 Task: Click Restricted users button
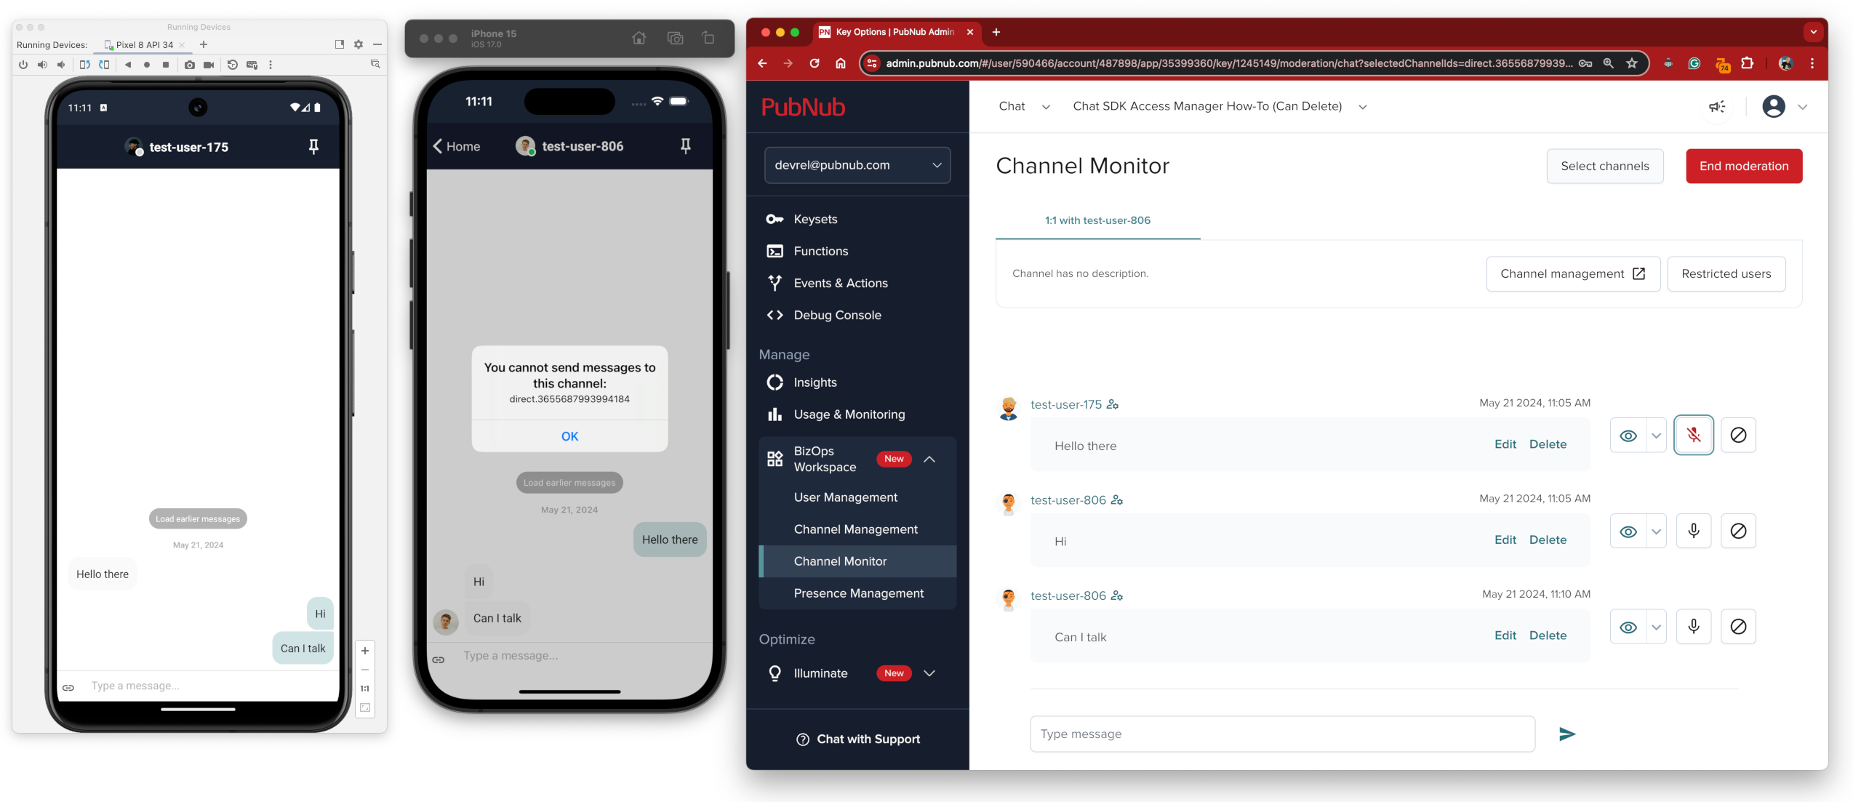pyautogui.click(x=1725, y=274)
